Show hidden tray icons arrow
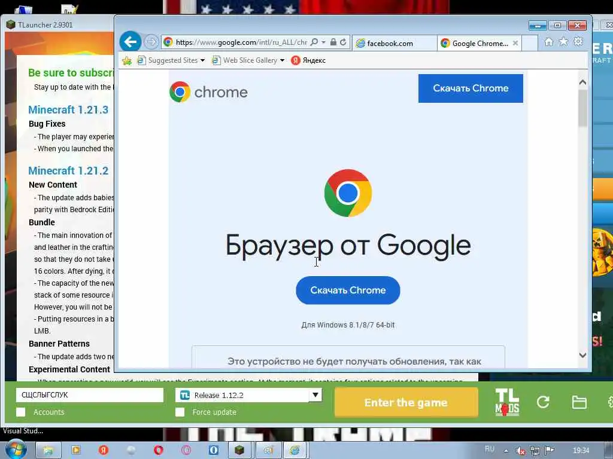Image resolution: width=613 pixels, height=459 pixels. 506,451
